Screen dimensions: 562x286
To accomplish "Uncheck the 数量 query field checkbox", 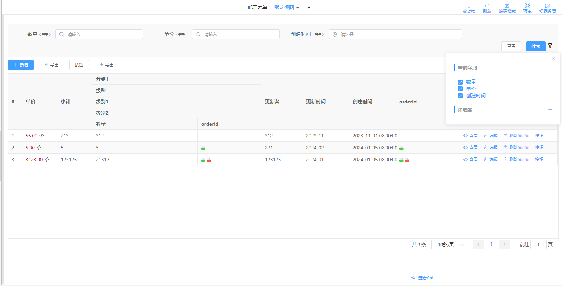I will click(460, 82).
